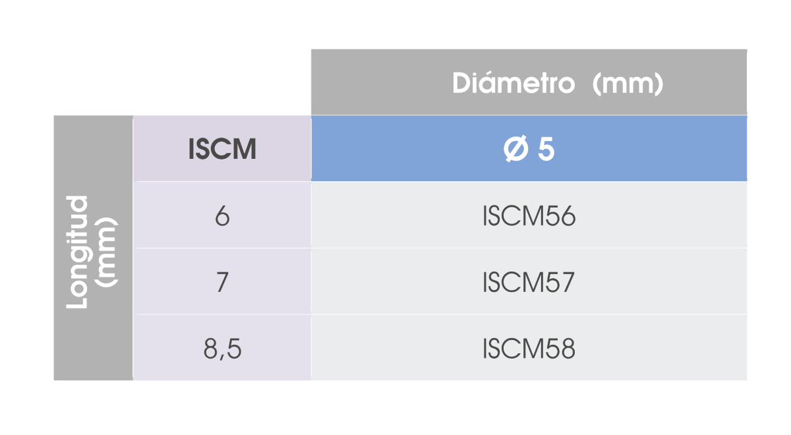Click the word Diámetro in the header
Image resolution: width=791 pixels, height=435 pixels.
[513, 84]
